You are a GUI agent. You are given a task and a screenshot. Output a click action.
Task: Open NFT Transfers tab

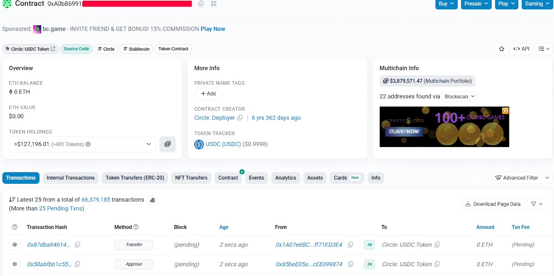point(191,178)
